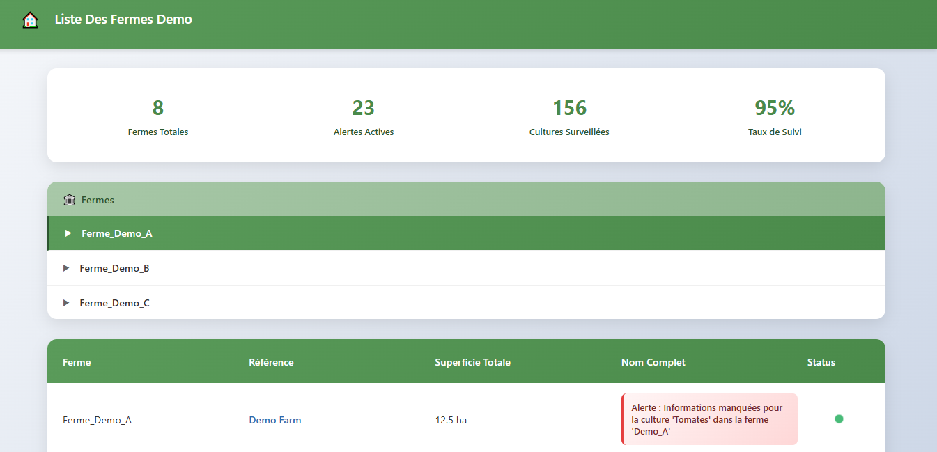
Task: Select the Ferme_Demo_A row label
Action: tap(117, 233)
